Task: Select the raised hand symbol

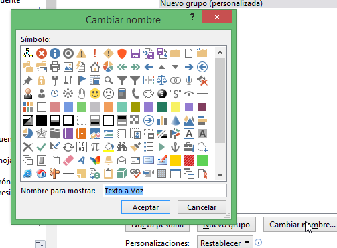Action: pos(82,94)
